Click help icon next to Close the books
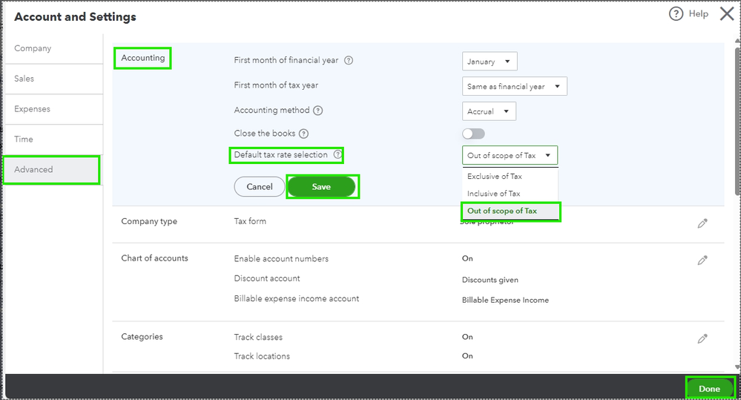The width and height of the screenshot is (741, 400). pyautogui.click(x=303, y=134)
